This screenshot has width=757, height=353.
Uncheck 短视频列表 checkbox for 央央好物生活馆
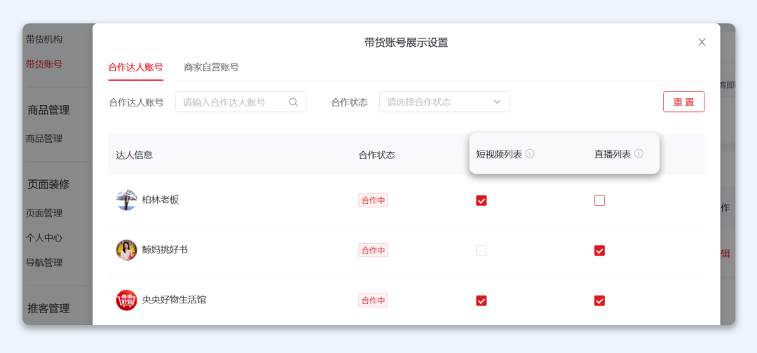tap(482, 300)
